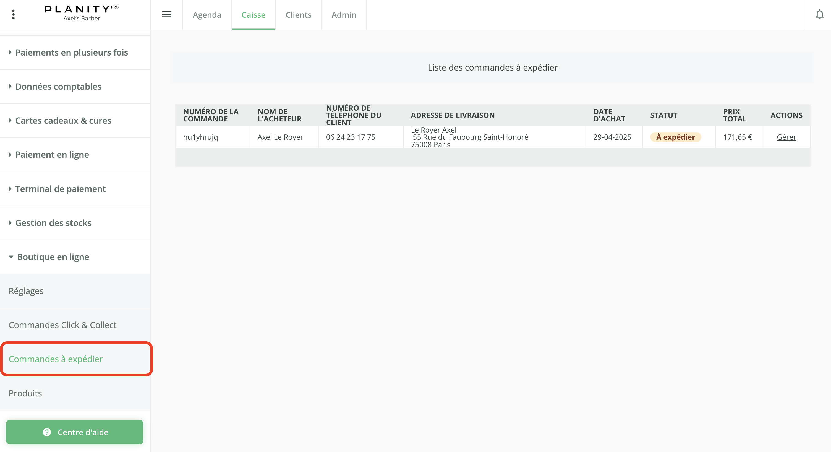Open the three-dot vertical menu

point(13,15)
